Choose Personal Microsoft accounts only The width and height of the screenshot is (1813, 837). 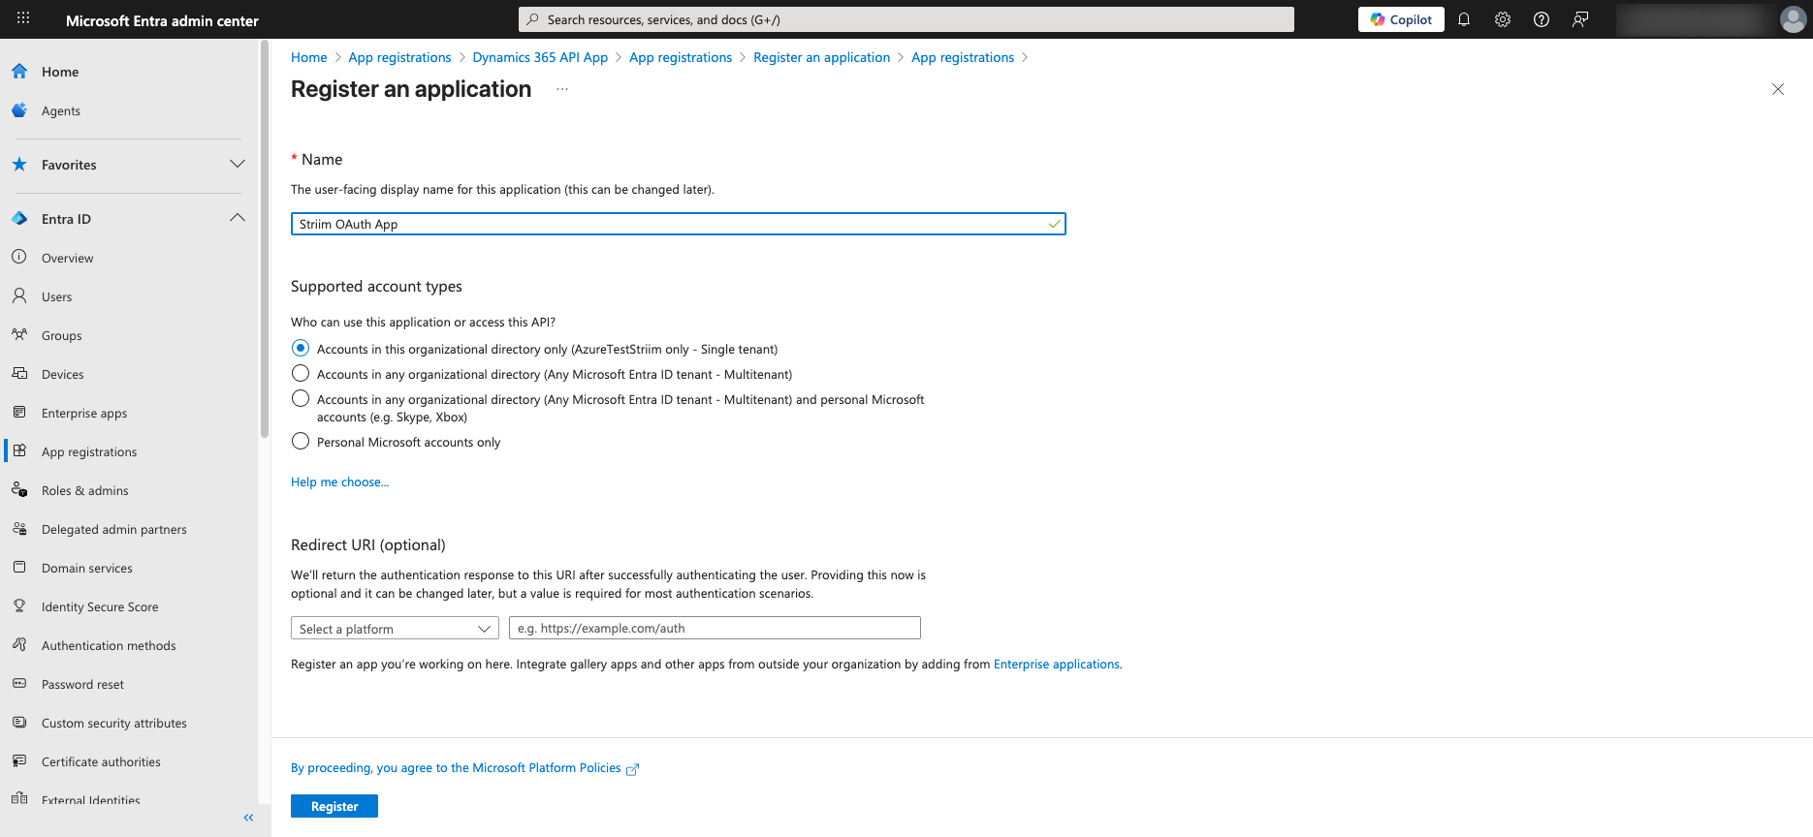300,441
